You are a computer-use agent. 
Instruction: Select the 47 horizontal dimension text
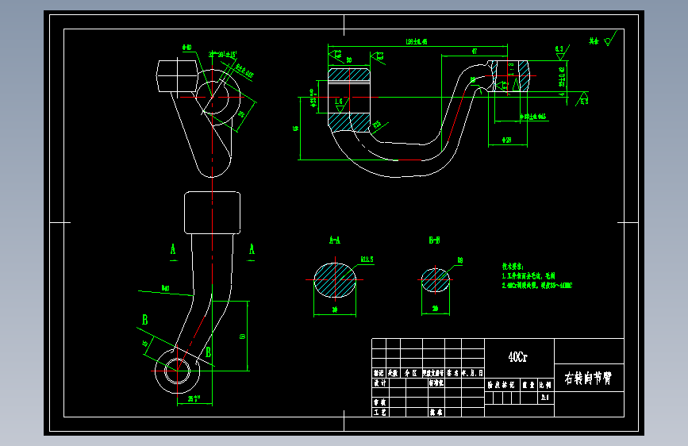(475, 52)
